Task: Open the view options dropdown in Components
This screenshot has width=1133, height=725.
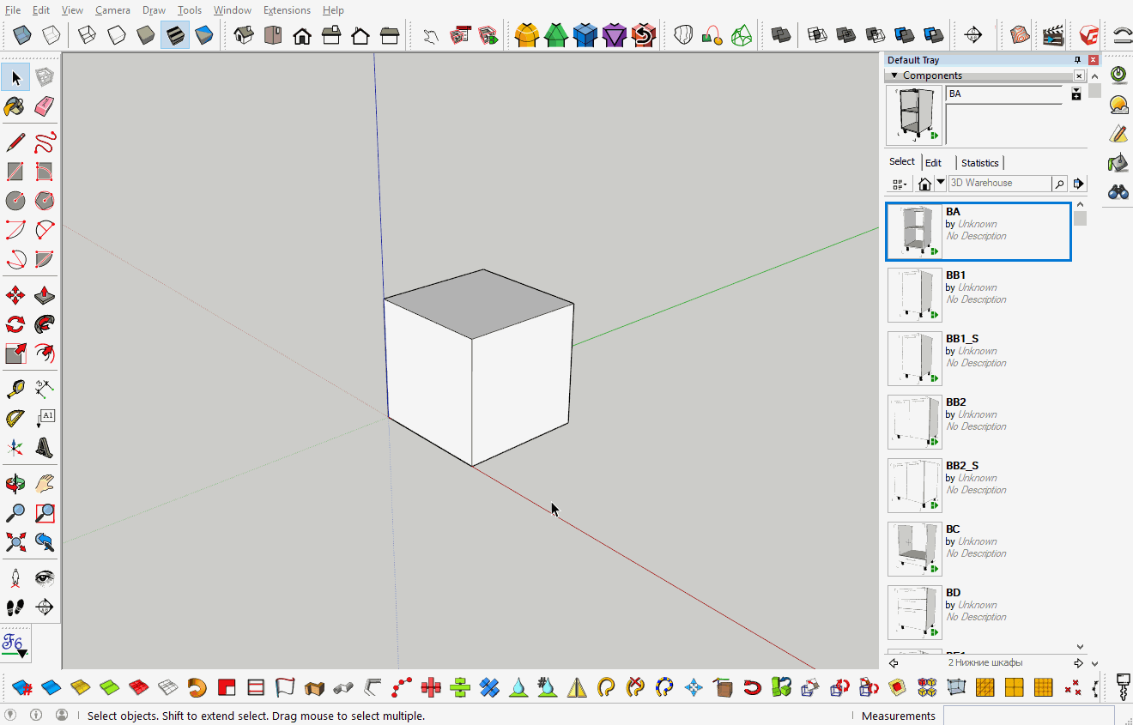Action: pyautogui.click(x=899, y=183)
